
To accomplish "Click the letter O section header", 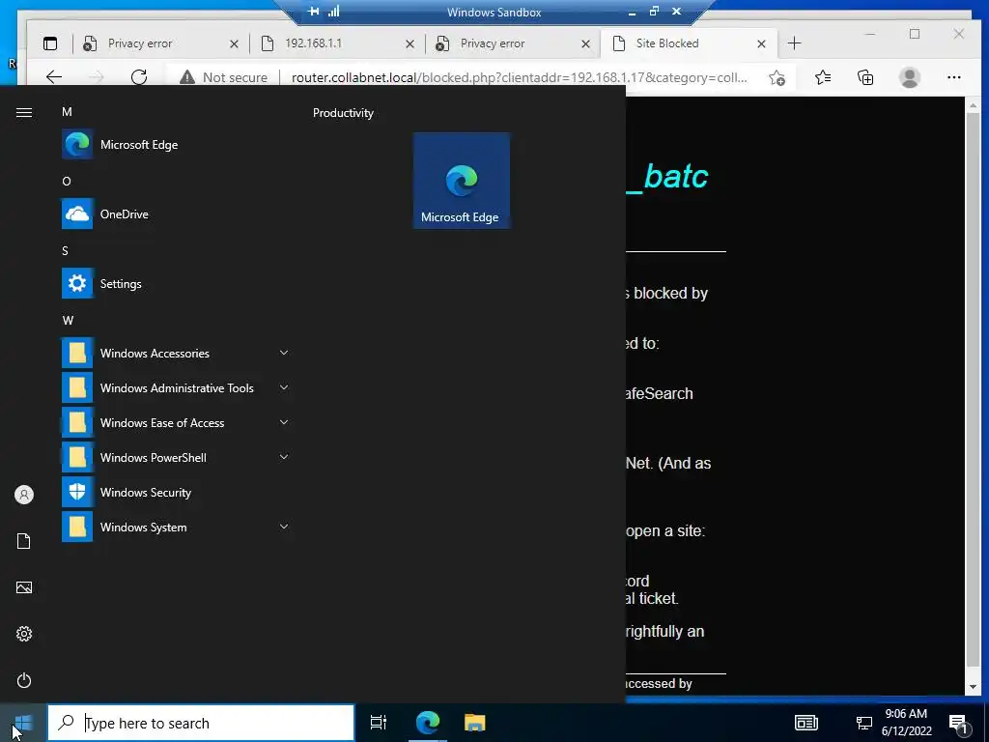I will [67, 181].
